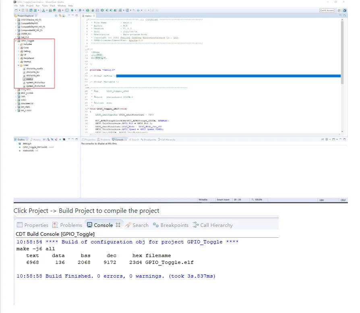This screenshot has width=360, height=313.
Task: Expand the EXAM_ALL project node
Action: click(x=16, y=34)
